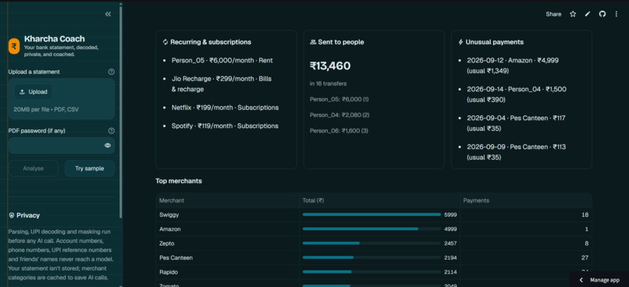The width and height of the screenshot is (629, 287).
Task: Click the 20MB per file PDF, CSV hint
Action: click(x=46, y=109)
